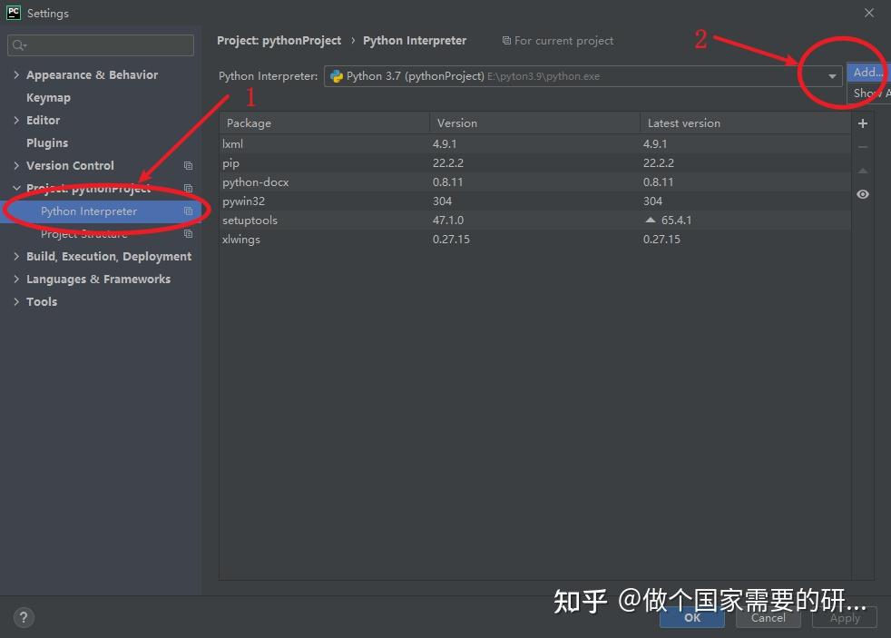Click project-level icon beside Python Interpreter

point(188,211)
